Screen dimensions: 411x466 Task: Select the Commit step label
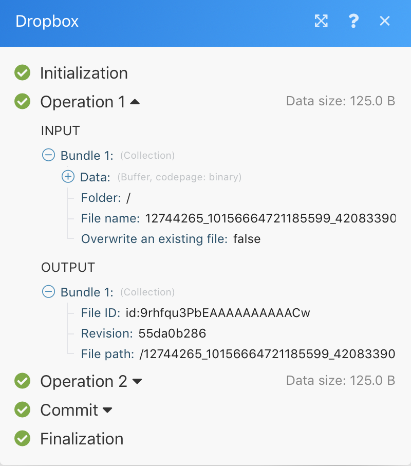pos(69,410)
